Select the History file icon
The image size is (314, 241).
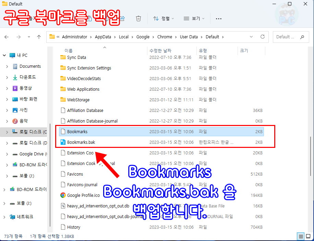point(63,227)
